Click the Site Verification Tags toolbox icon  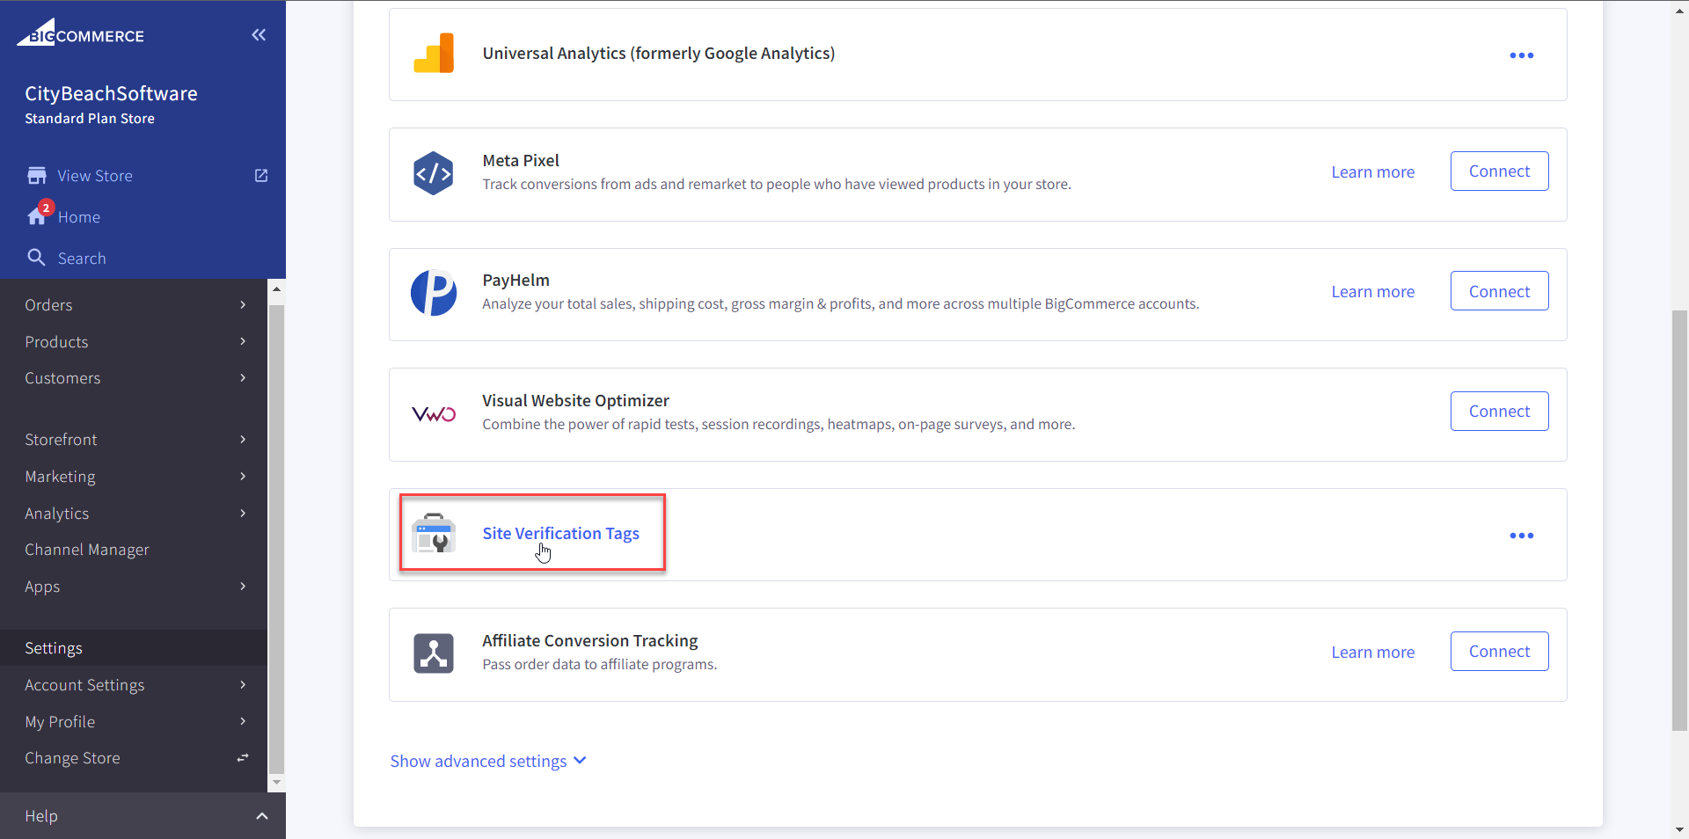(434, 533)
